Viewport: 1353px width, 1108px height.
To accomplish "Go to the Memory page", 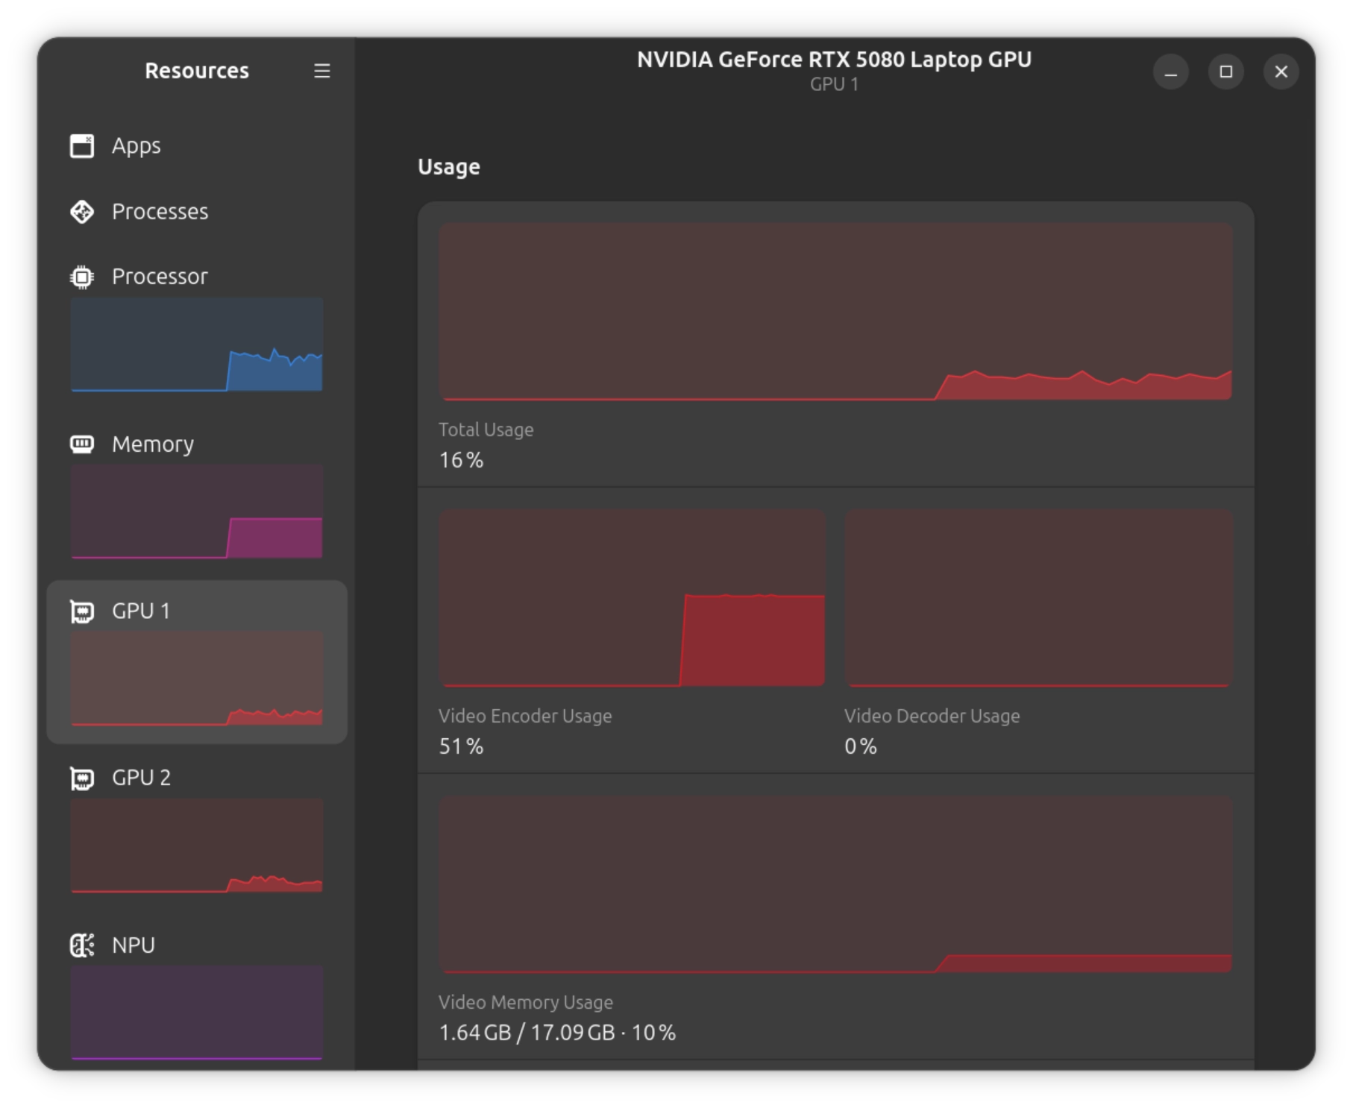I will [197, 496].
